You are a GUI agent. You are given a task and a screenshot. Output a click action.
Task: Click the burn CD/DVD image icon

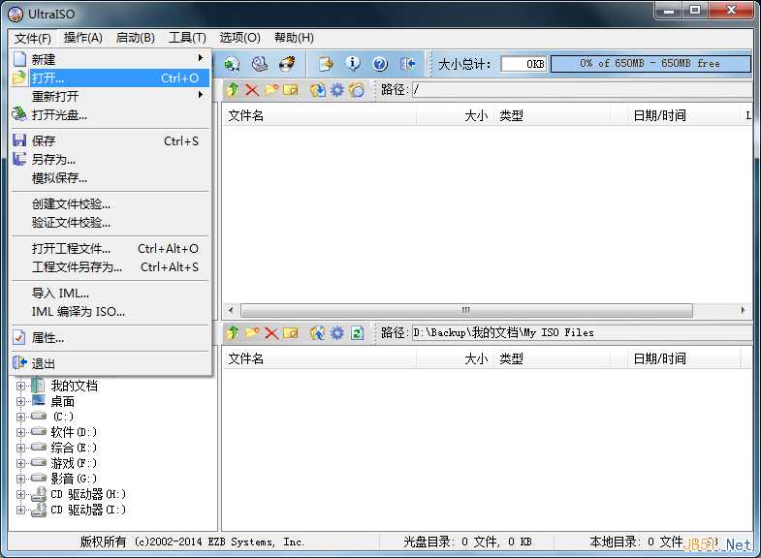click(287, 64)
